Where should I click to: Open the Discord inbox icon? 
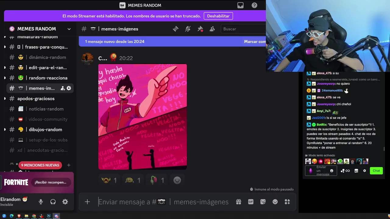[240, 5]
